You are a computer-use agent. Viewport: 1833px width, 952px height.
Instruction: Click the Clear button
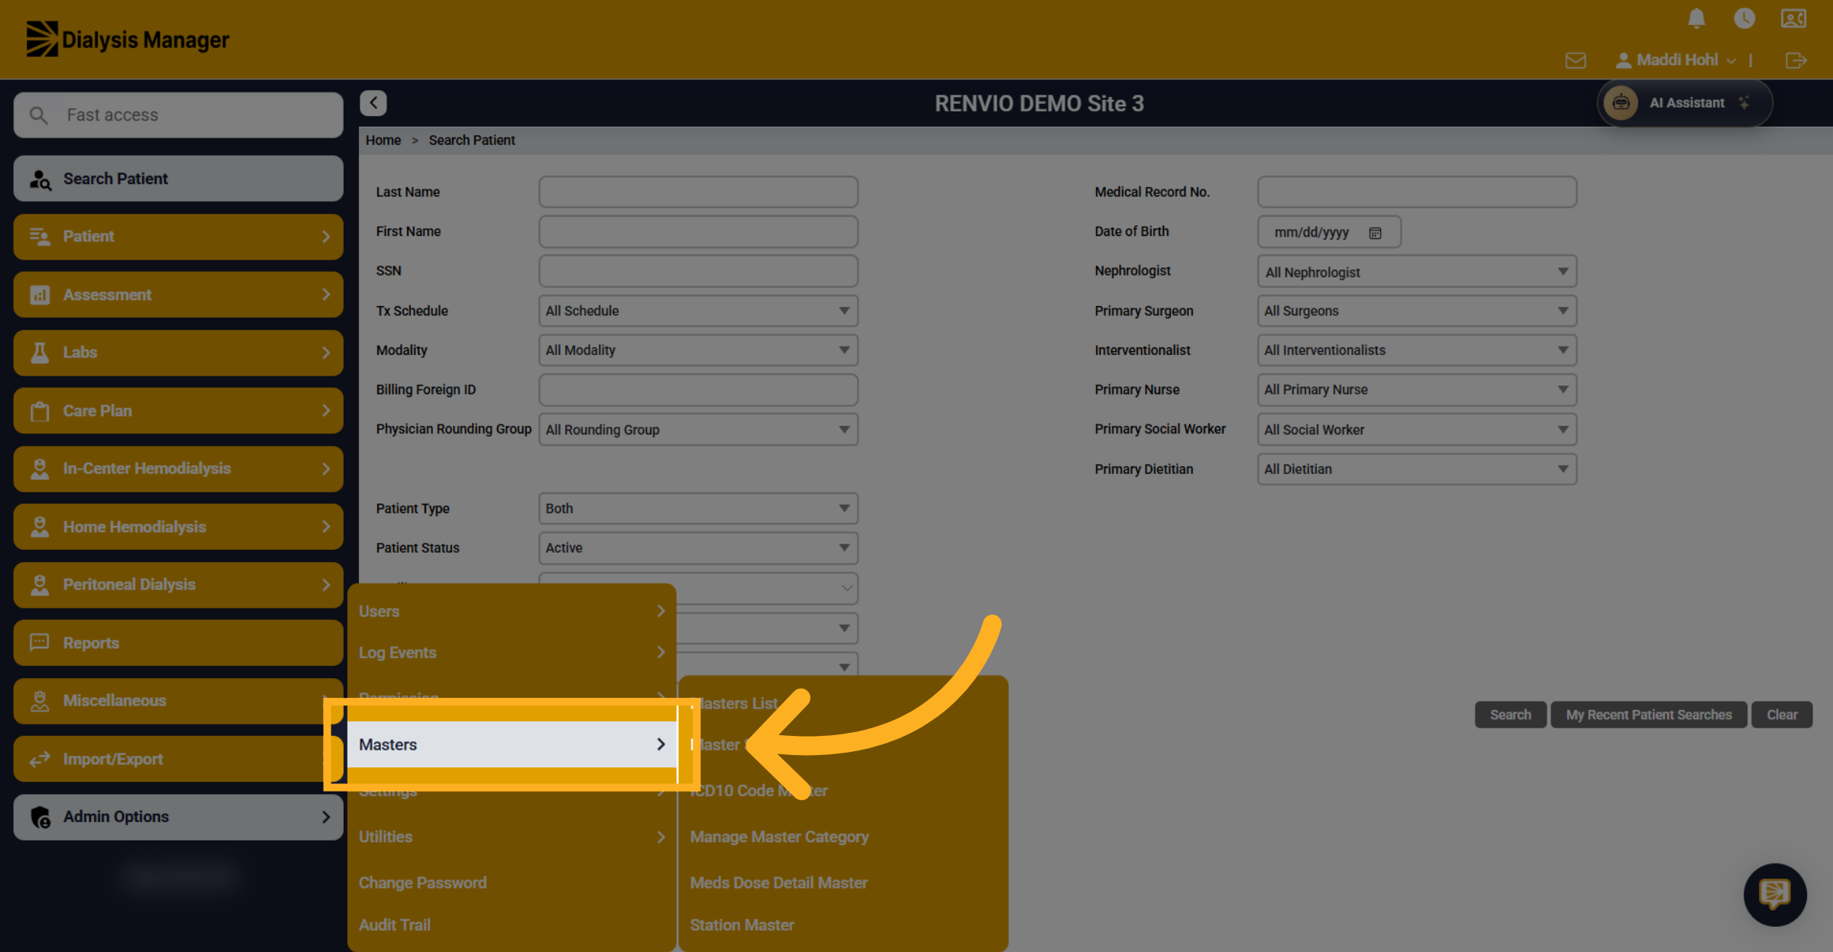1782,715
